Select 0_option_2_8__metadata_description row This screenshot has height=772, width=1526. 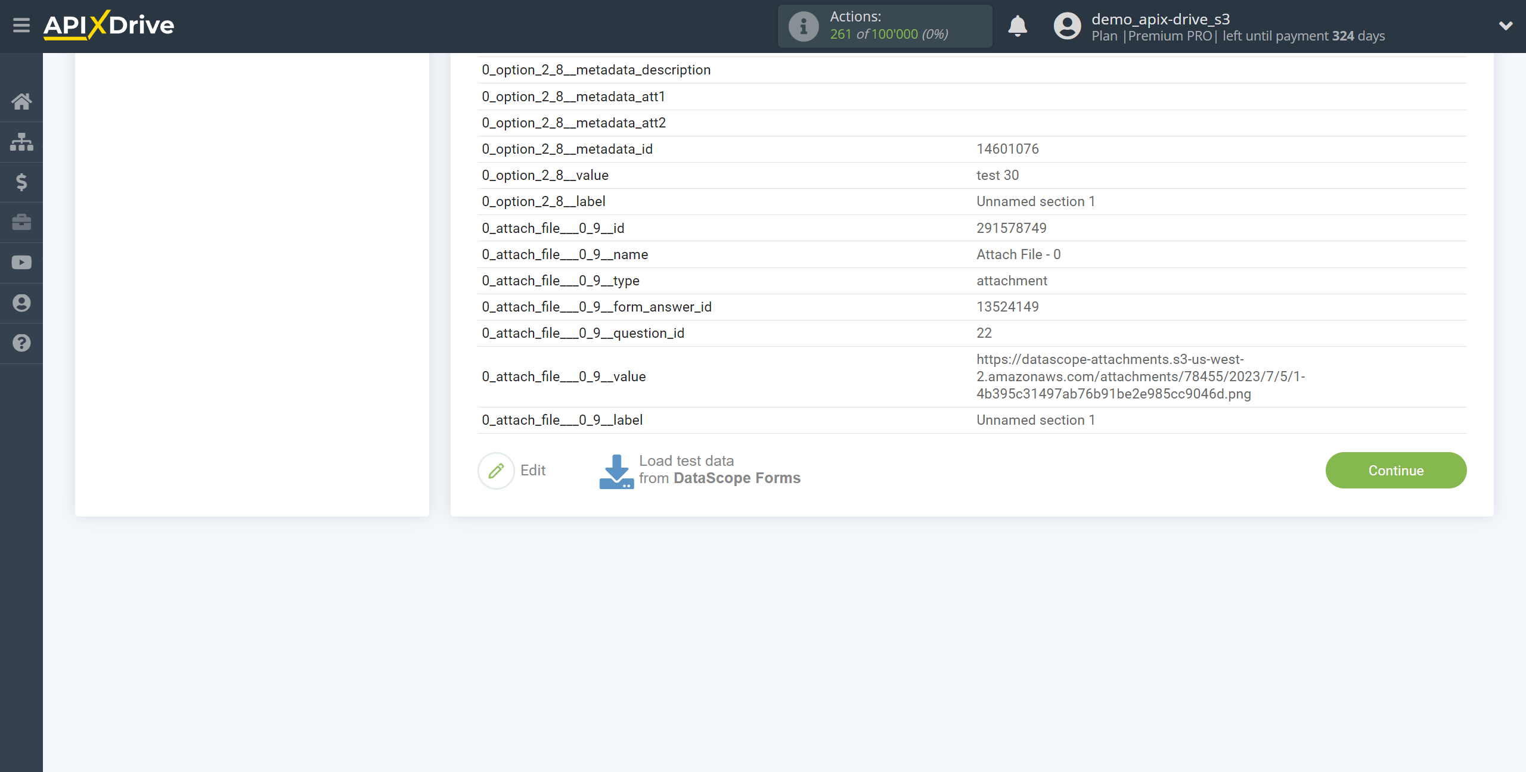click(596, 70)
